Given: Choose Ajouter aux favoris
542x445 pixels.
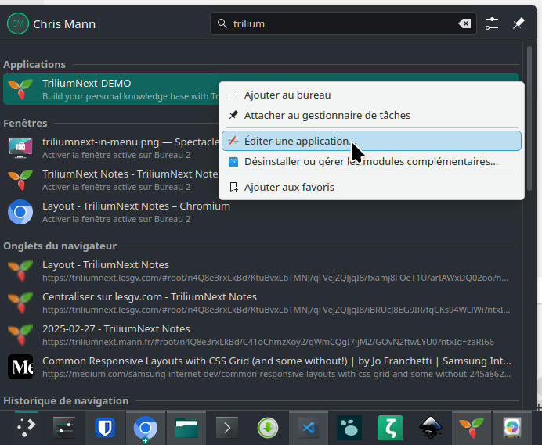Looking at the screenshot, I should pyautogui.click(x=371, y=187).
